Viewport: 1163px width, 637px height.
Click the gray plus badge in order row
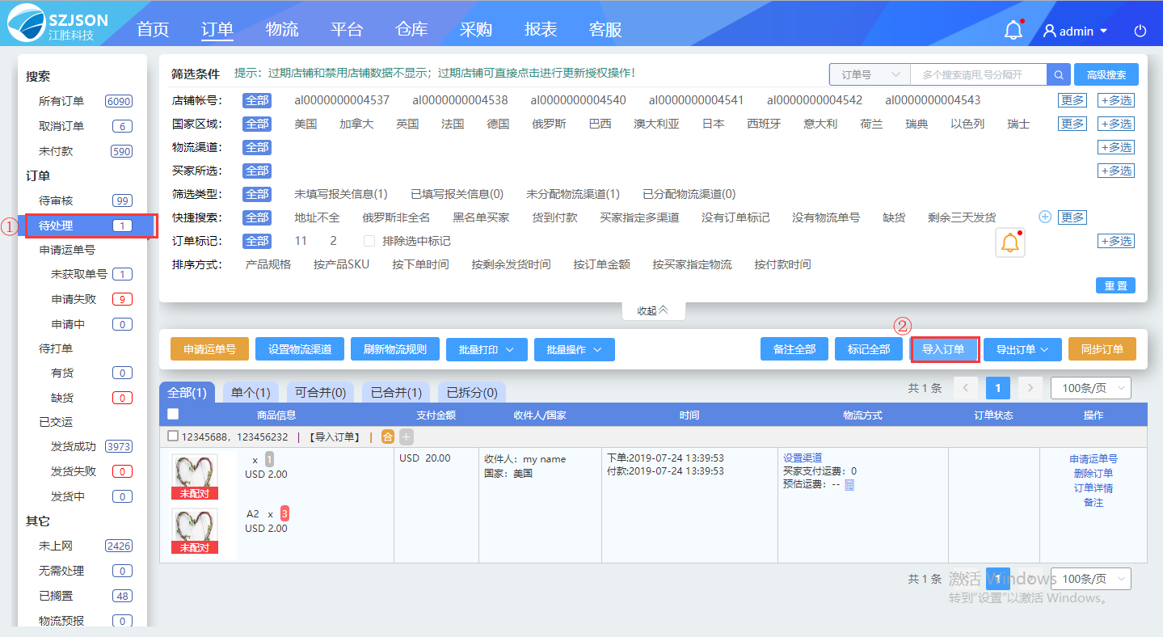tap(406, 437)
